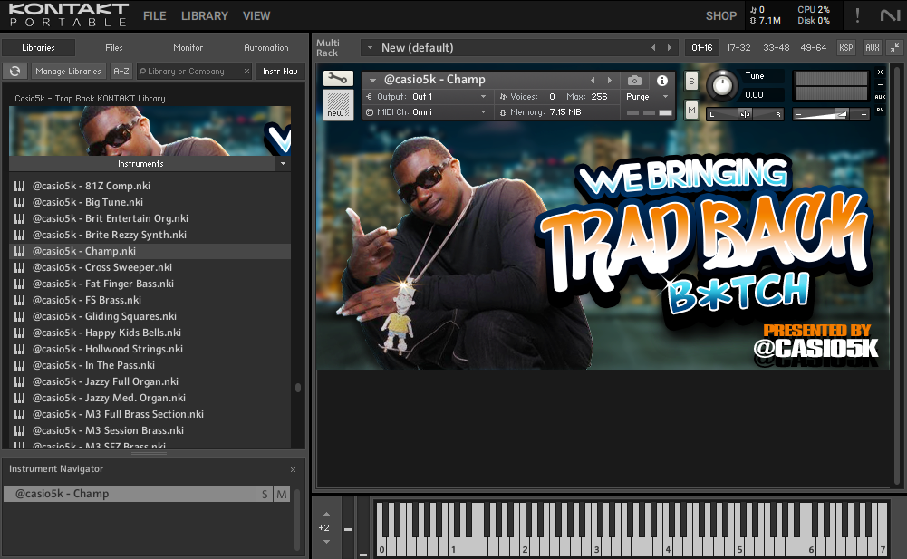This screenshot has height=559, width=907.
Task: Load the previous instrument arrow
Action: [x=593, y=80]
